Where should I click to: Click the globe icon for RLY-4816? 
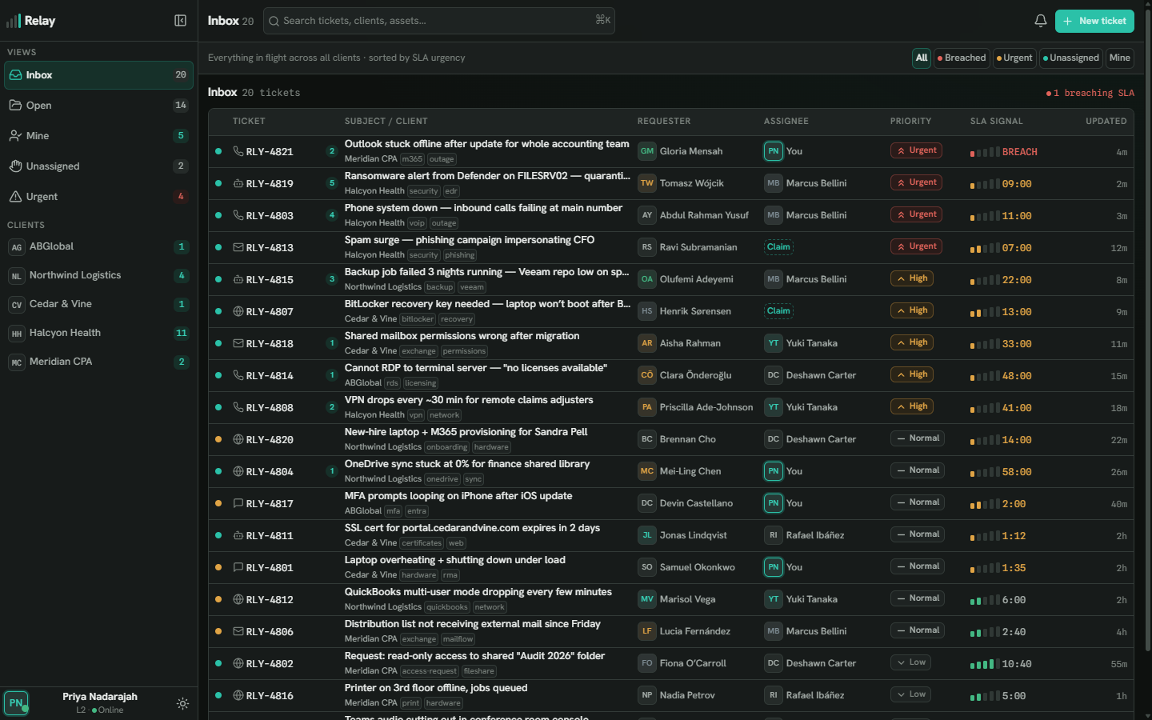pyautogui.click(x=238, y=695)
